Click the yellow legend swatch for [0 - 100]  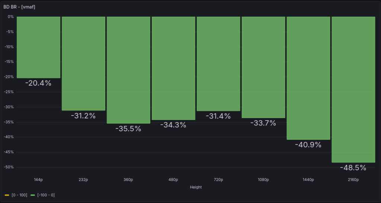click(x=7, y=195)
